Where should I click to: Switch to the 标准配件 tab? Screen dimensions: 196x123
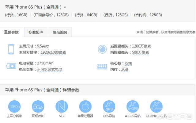[36, 32]
